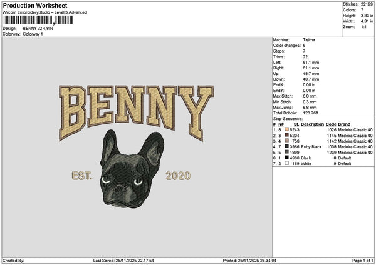Click the '2020' text in the design
Screen dimensions: 376x265
point(178,176)
